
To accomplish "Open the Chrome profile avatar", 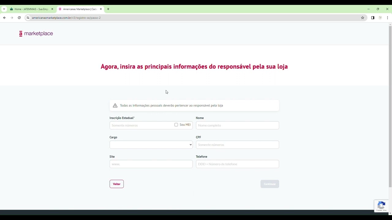I will 380,18.
